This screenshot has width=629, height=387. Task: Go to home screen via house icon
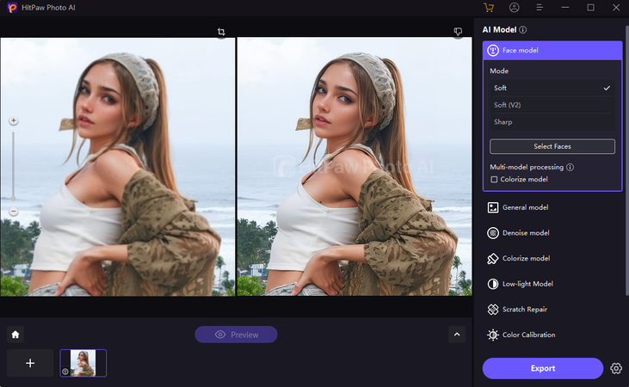tap(15, 335)
